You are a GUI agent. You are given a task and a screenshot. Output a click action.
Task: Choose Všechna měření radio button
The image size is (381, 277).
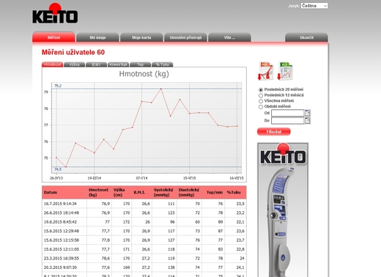pyautogui.click(x=261, y=101)
